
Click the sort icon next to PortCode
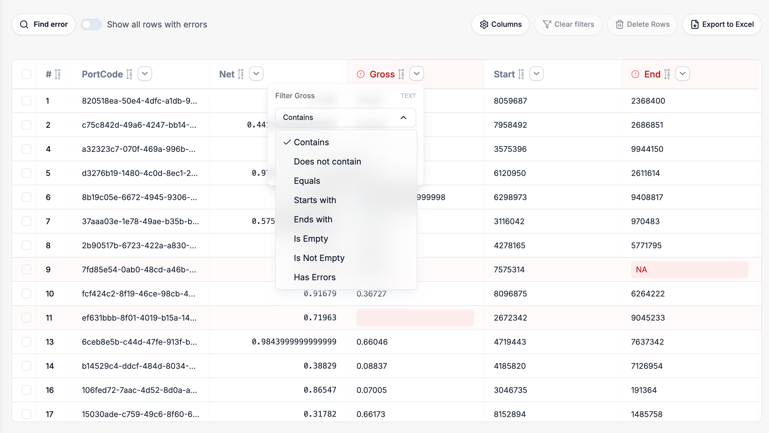tap(129, 74)
